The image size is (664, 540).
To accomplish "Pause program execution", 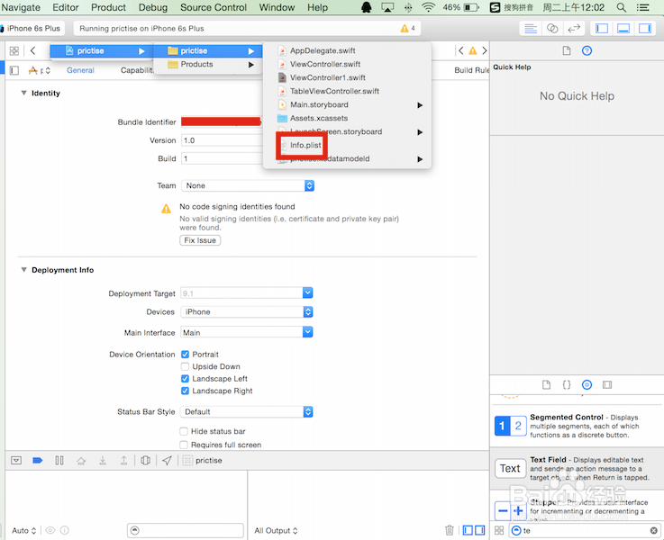I will (x=59, y=460).
